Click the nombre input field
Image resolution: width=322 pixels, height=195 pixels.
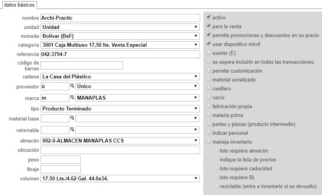coord(120,18)
